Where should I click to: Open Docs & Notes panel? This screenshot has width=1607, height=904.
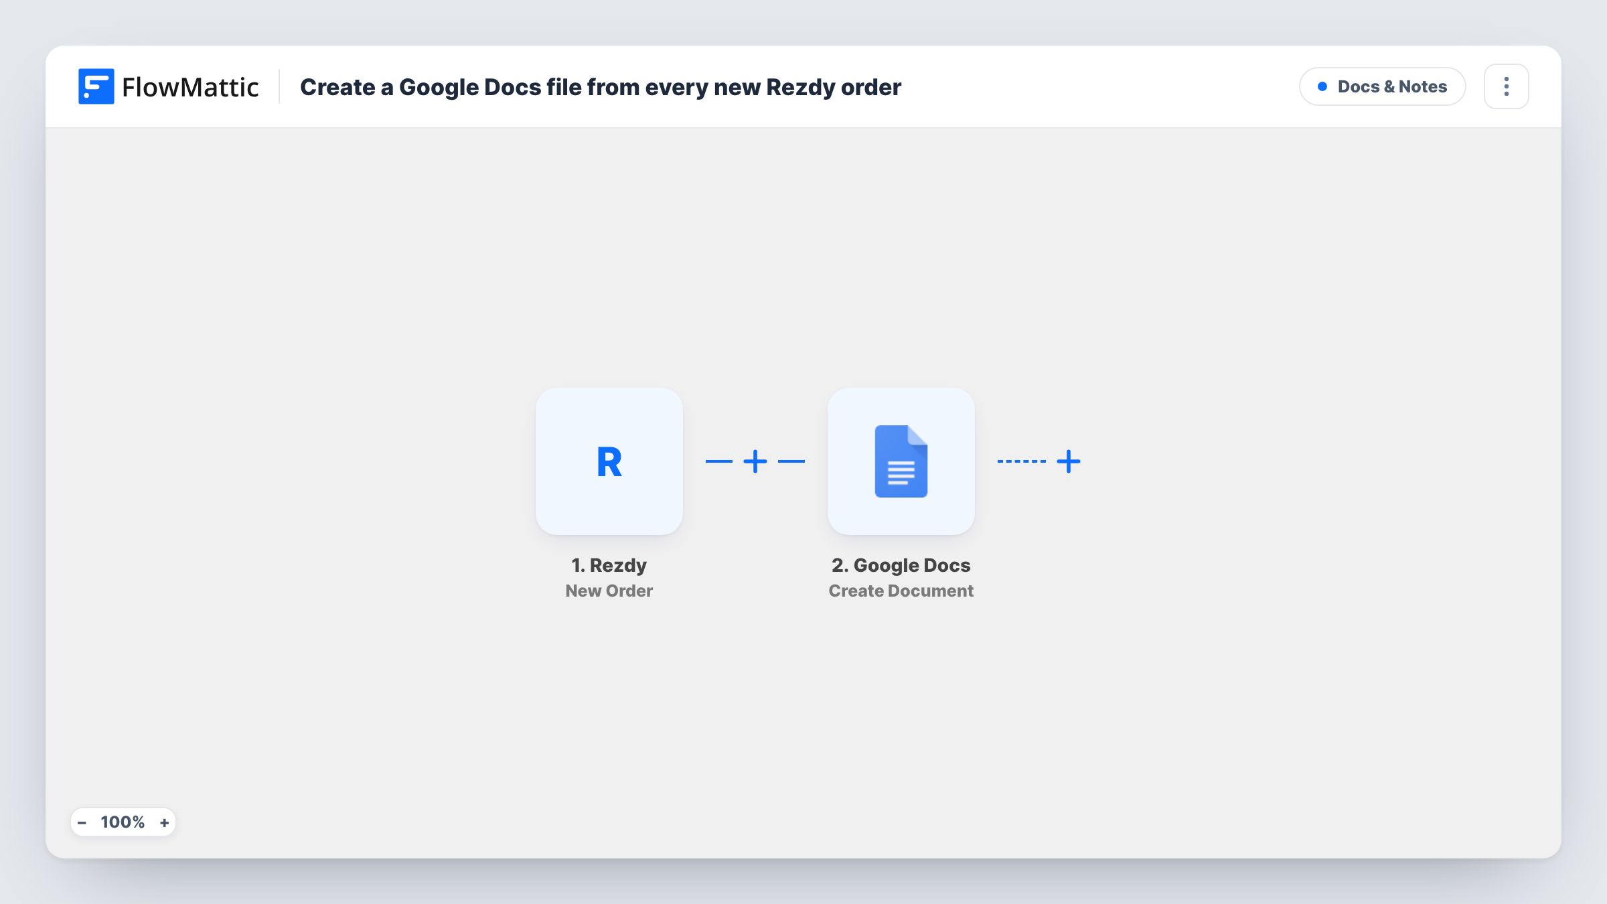point(1382,86)
